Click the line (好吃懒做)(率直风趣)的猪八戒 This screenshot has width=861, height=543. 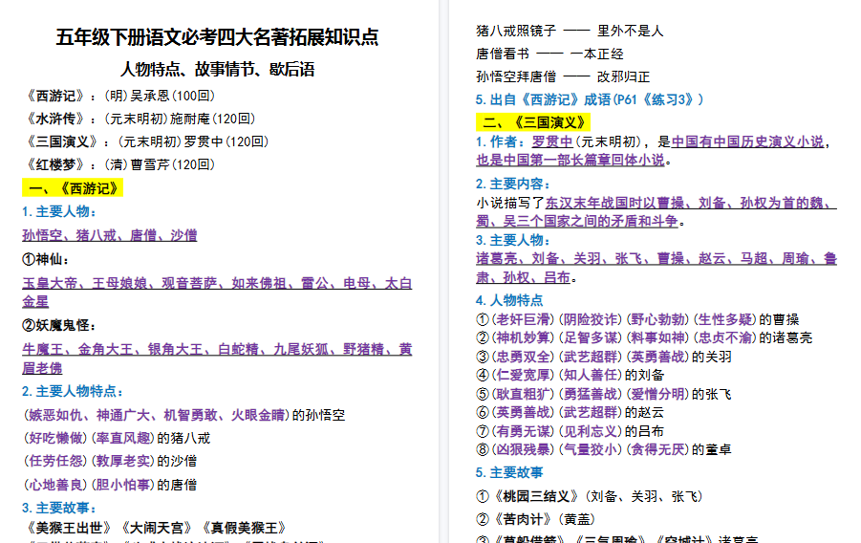(x=117, y=438)
